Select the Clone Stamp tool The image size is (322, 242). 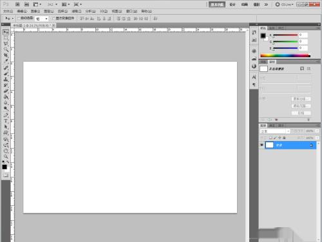[x=6, y=79]
